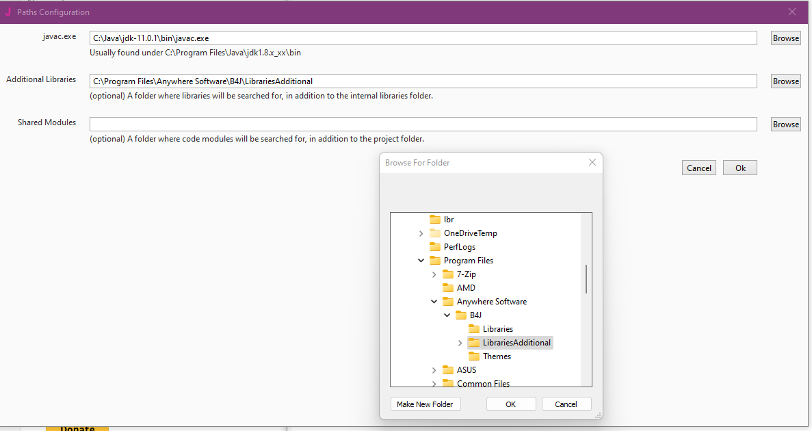Select the AMD folder
The image size is (812, 431).
point(460,287)
